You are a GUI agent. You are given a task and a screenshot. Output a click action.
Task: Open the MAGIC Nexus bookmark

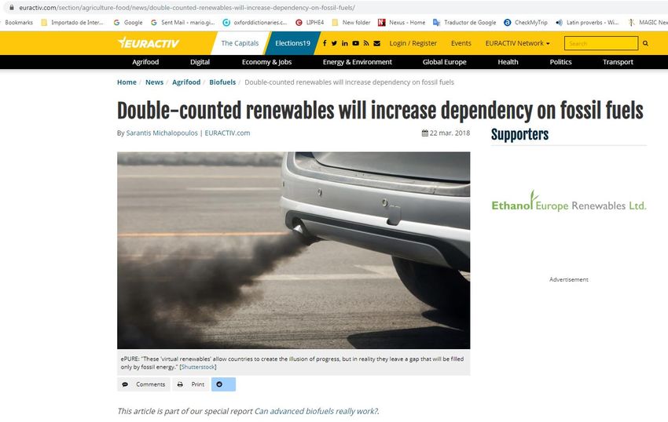pos(648,23)
